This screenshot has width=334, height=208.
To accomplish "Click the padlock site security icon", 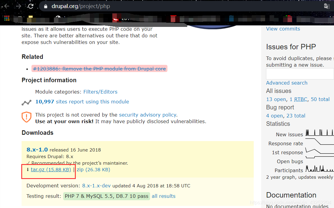I will coord(45,6).
